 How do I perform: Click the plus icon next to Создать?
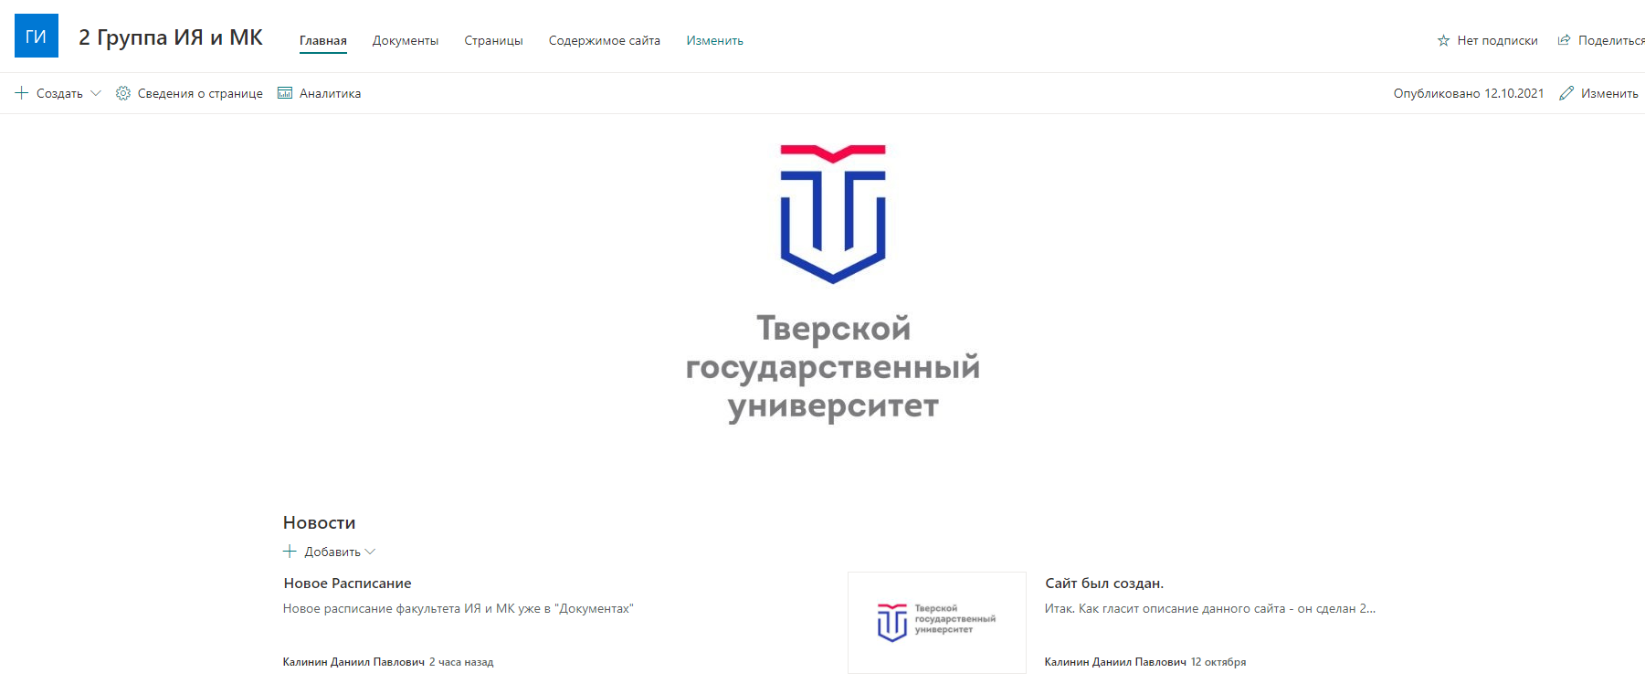pyautogui.click(x=22, y=93)
